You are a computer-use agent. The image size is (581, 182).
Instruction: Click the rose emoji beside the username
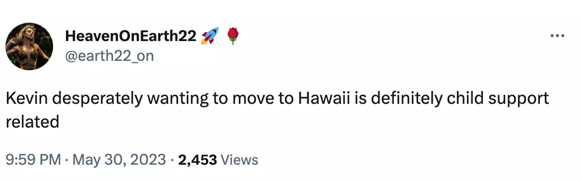(x=233, y=36)
